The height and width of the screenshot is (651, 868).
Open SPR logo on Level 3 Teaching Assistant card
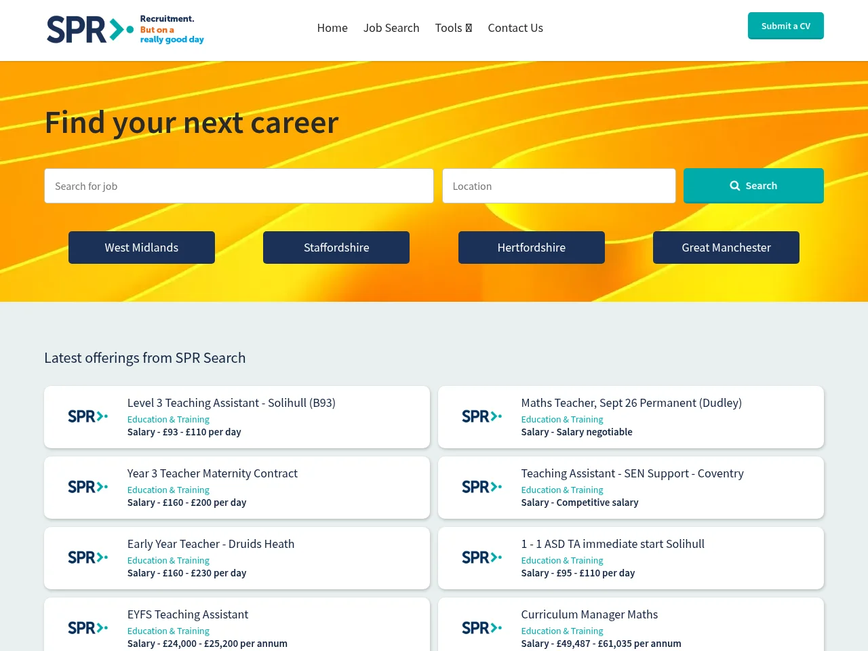tap(88, 416)
